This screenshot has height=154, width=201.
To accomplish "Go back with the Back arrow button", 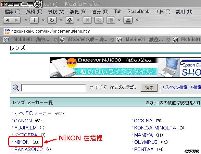I will pos(8,20).
